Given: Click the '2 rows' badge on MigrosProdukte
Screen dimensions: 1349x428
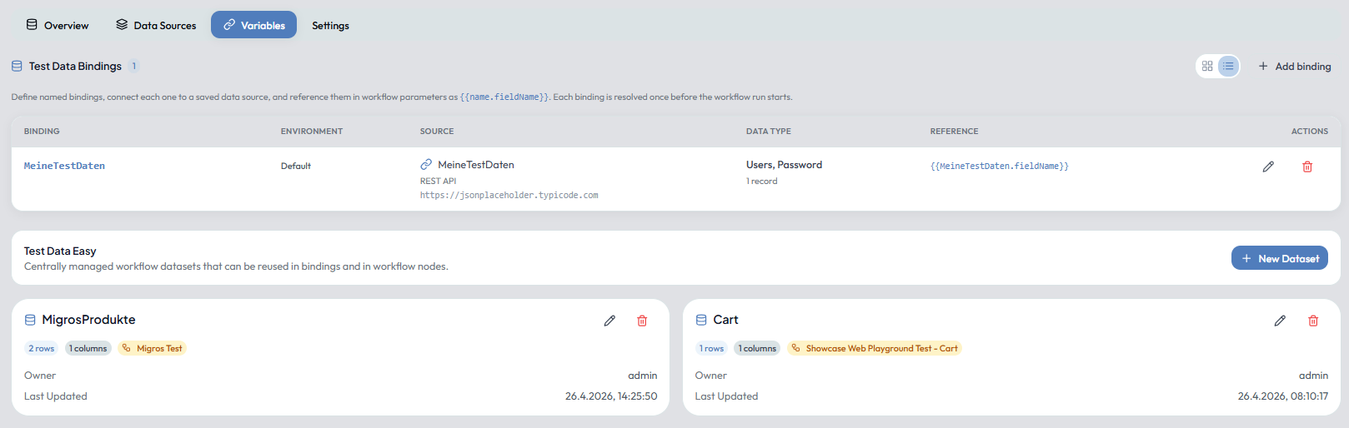Looking at the screenshot, I should point(42,348).
